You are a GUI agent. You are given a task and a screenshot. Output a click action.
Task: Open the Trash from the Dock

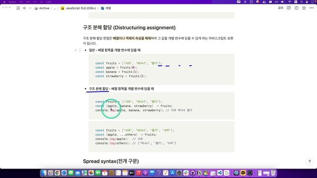point(273,173)
